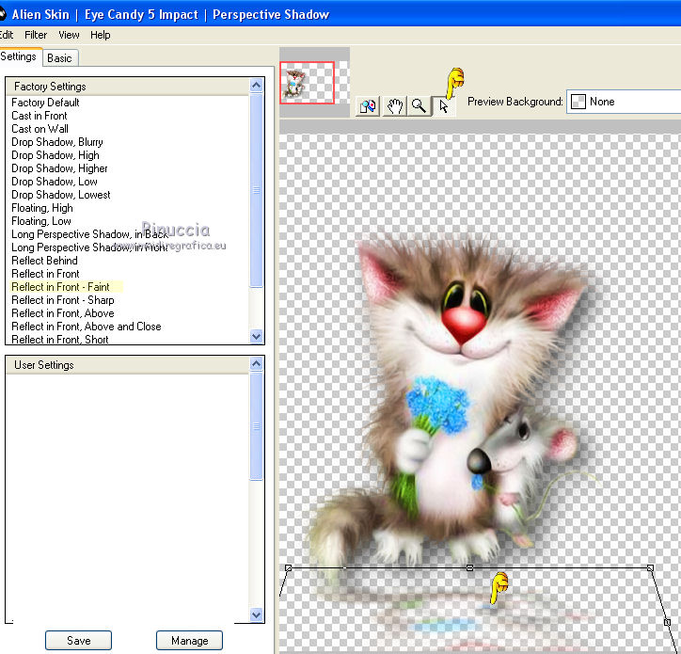Select the hand pan tool
The height and width of the screenshot is (654, 681).
(x=394, y=106)
